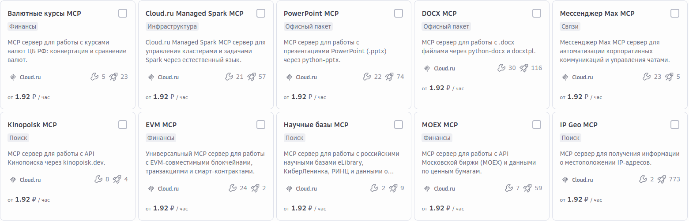689x221 pixels.
Task: Click the Офисный пакет tag on PowerPoint MCP
Action: (308, 26)
